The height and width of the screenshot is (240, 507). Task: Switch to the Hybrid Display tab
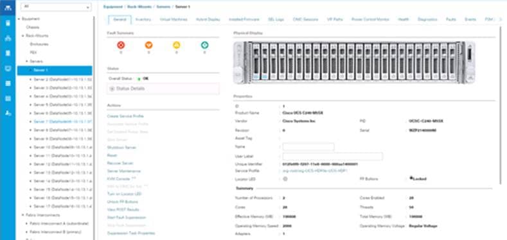[x=208, y=20]
